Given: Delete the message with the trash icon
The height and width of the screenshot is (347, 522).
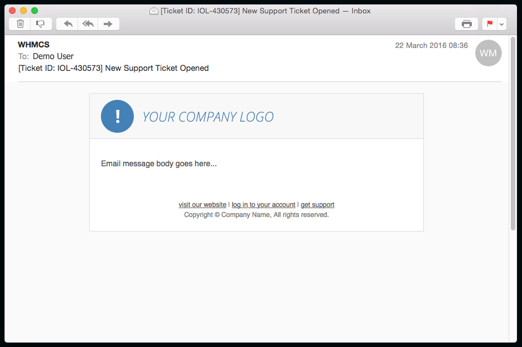Looking at the screenshot, I should [x=20, y=24].
